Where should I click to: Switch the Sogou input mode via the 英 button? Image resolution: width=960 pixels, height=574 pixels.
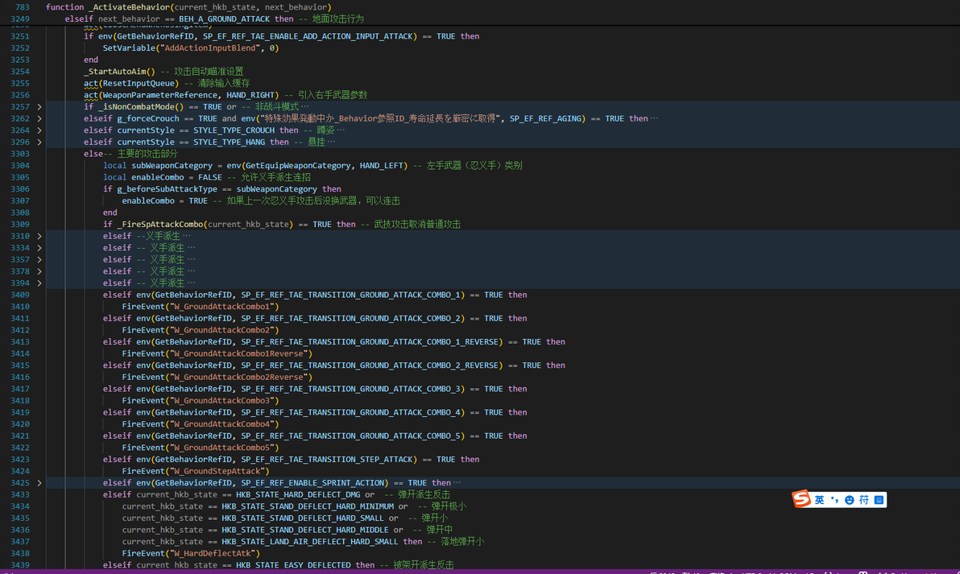(x=819, y=500)
